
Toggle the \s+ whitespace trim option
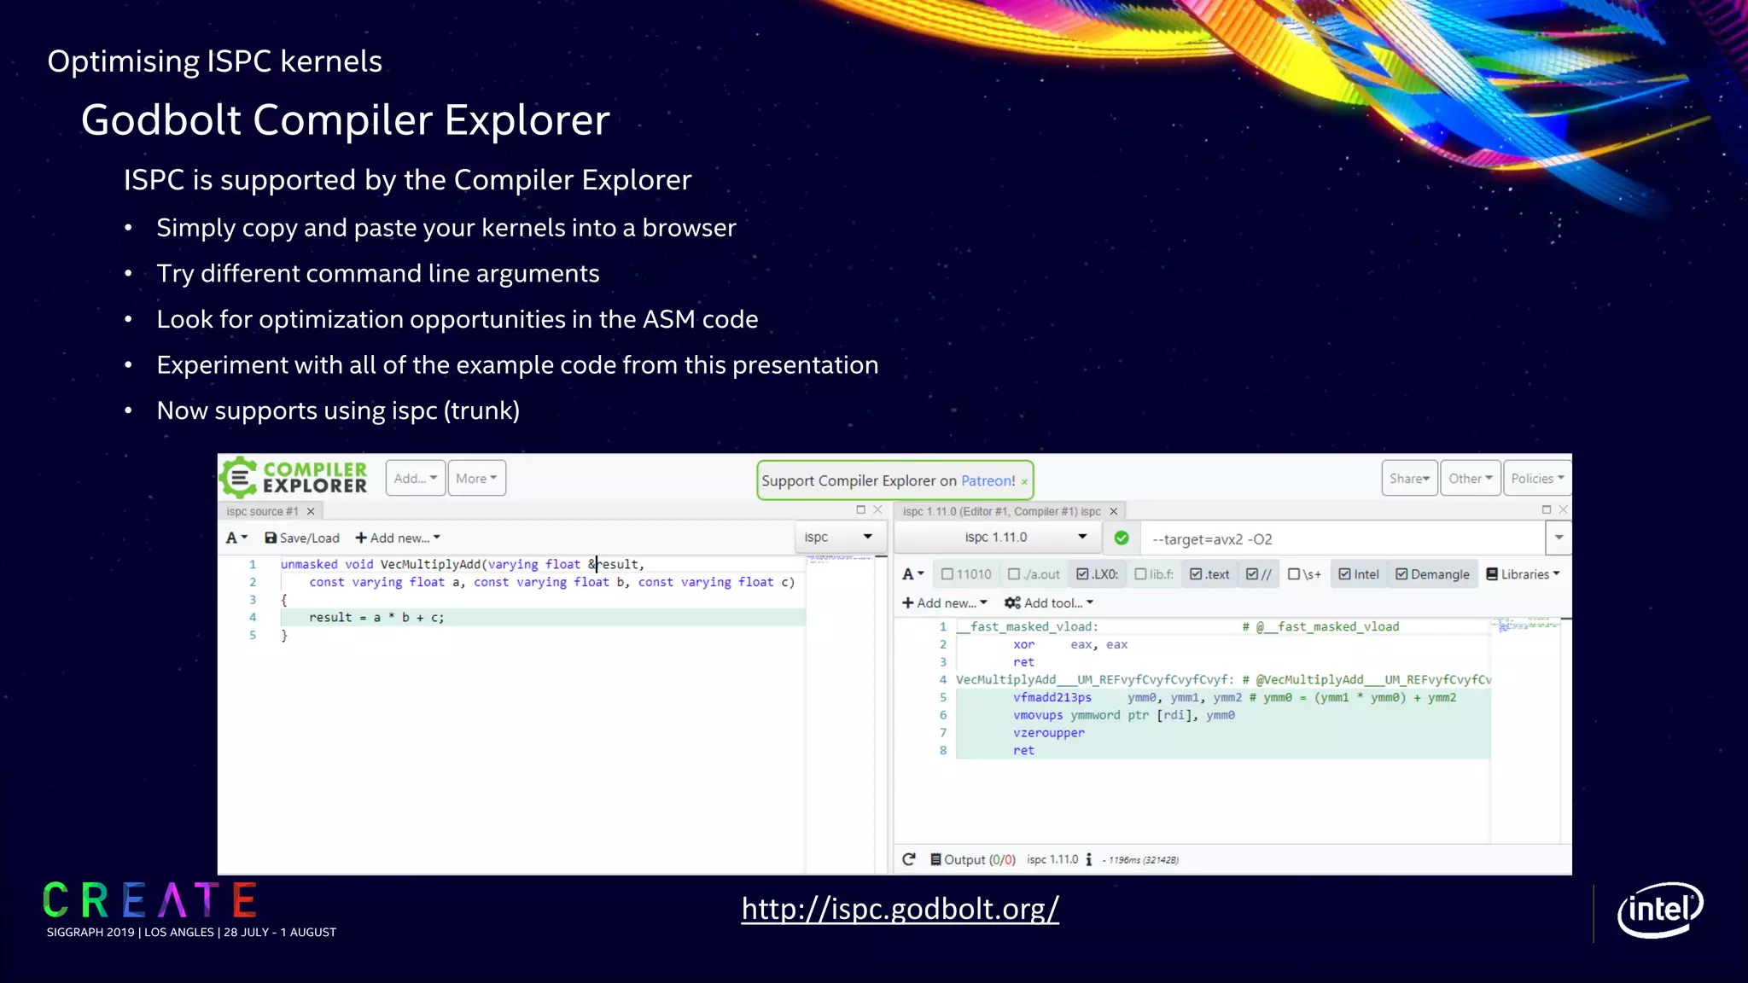(1304, 574)
